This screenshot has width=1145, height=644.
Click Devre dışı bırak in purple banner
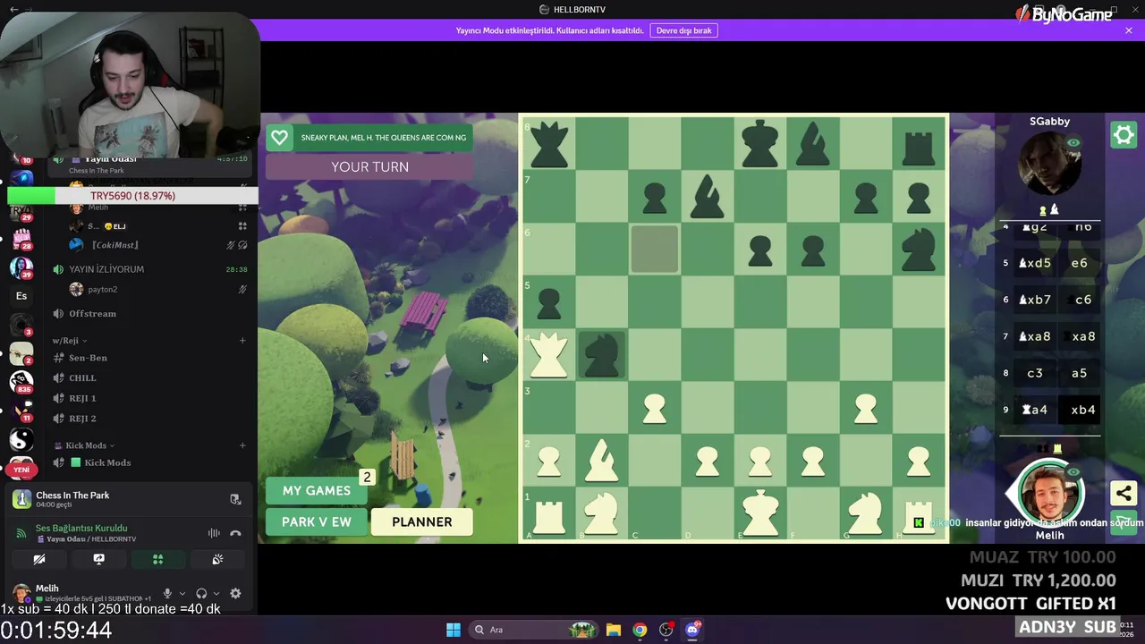[x=684, y=30]
